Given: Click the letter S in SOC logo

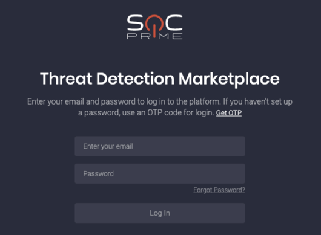Looking at the screenshot, I should pos(135,22).
